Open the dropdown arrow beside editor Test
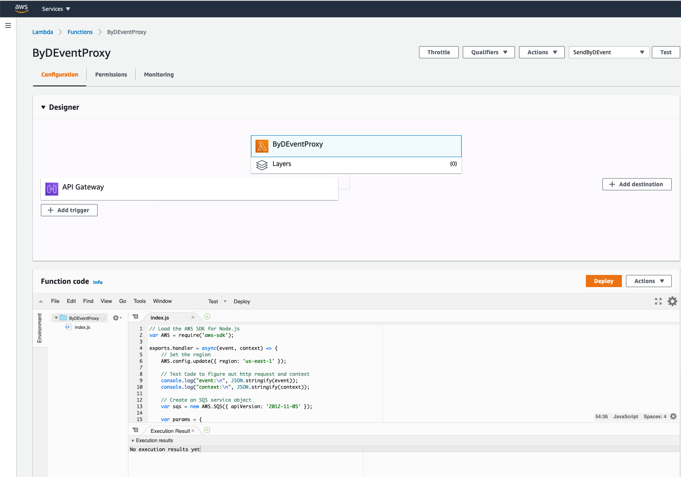The height and width of the screenshot is (477, 681). point(225,301)
